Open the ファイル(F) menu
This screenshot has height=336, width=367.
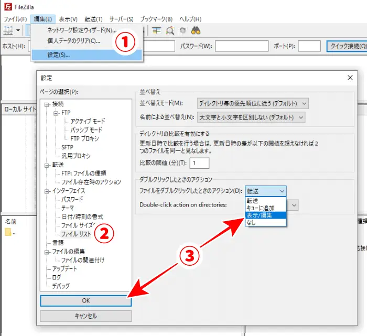tap(15, 19)
